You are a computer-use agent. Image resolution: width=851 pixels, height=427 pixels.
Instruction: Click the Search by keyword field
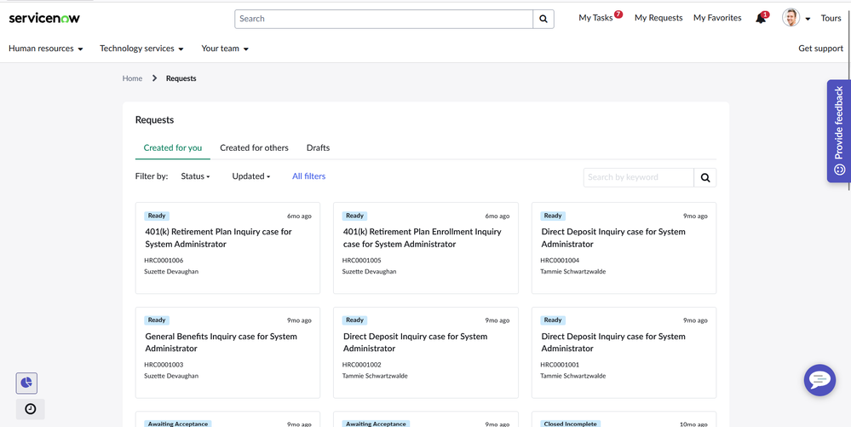pos(639,177)
